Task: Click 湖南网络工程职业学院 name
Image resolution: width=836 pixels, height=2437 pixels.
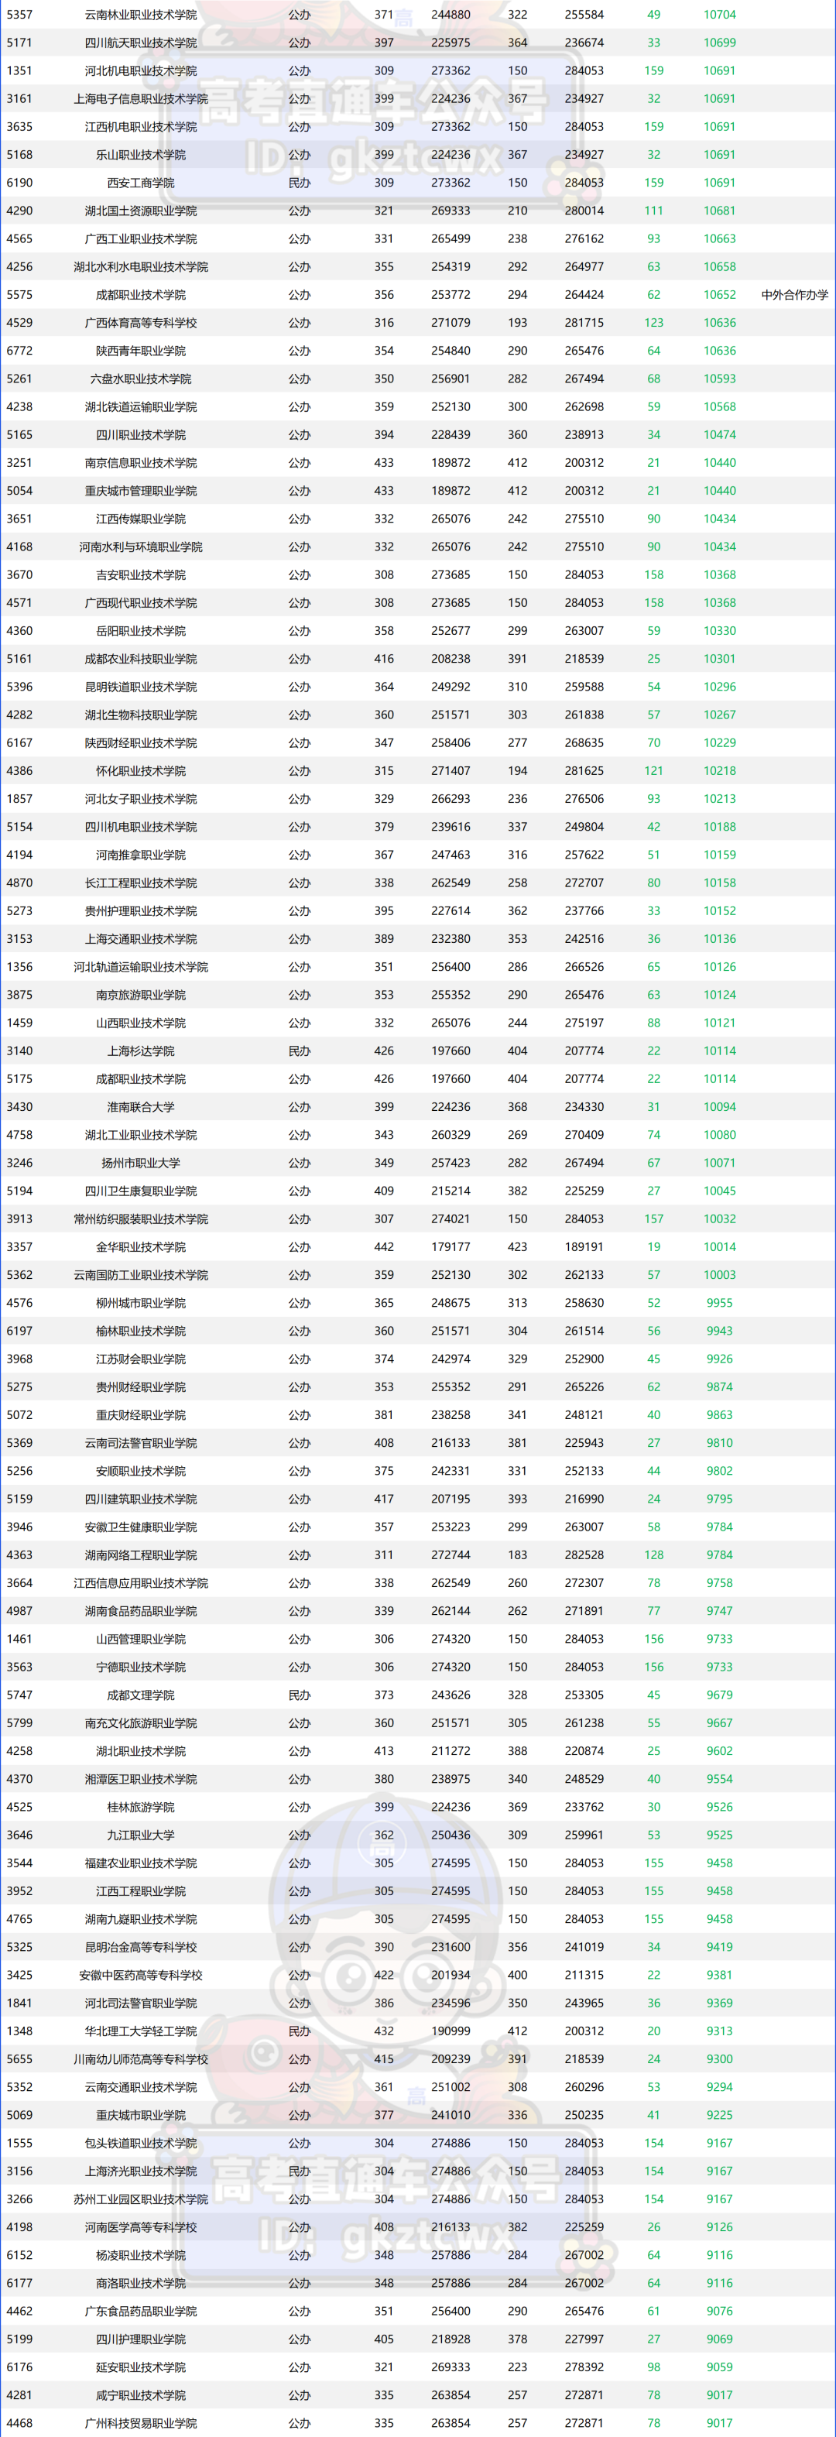Action: [141, 1555]
